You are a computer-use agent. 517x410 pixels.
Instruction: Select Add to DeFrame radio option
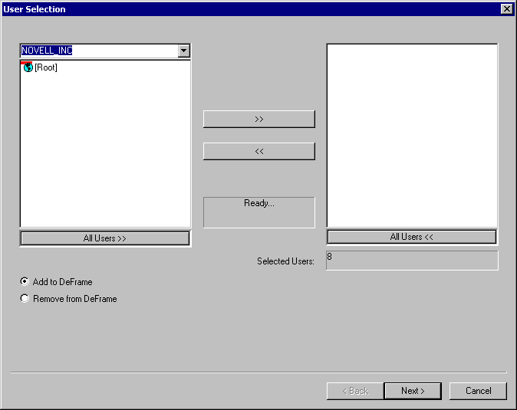[x=56, y=282]
